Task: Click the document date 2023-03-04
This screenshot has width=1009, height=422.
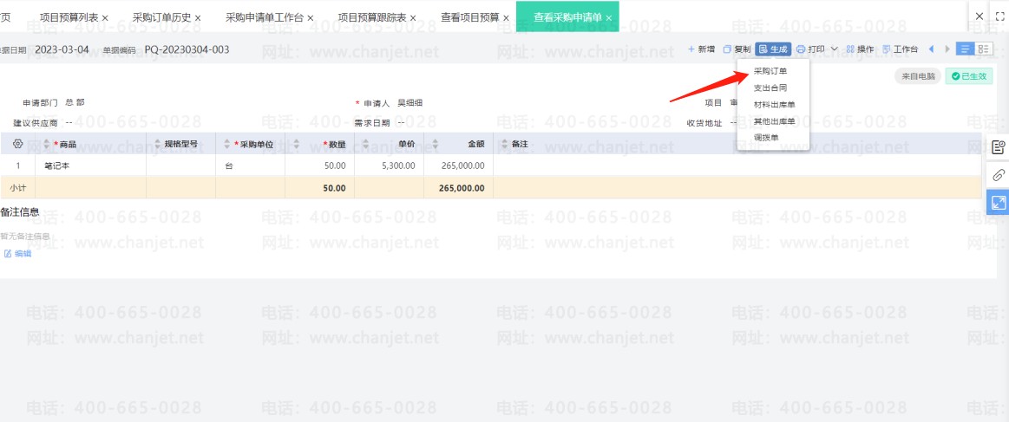Action: tap(62, 50)
